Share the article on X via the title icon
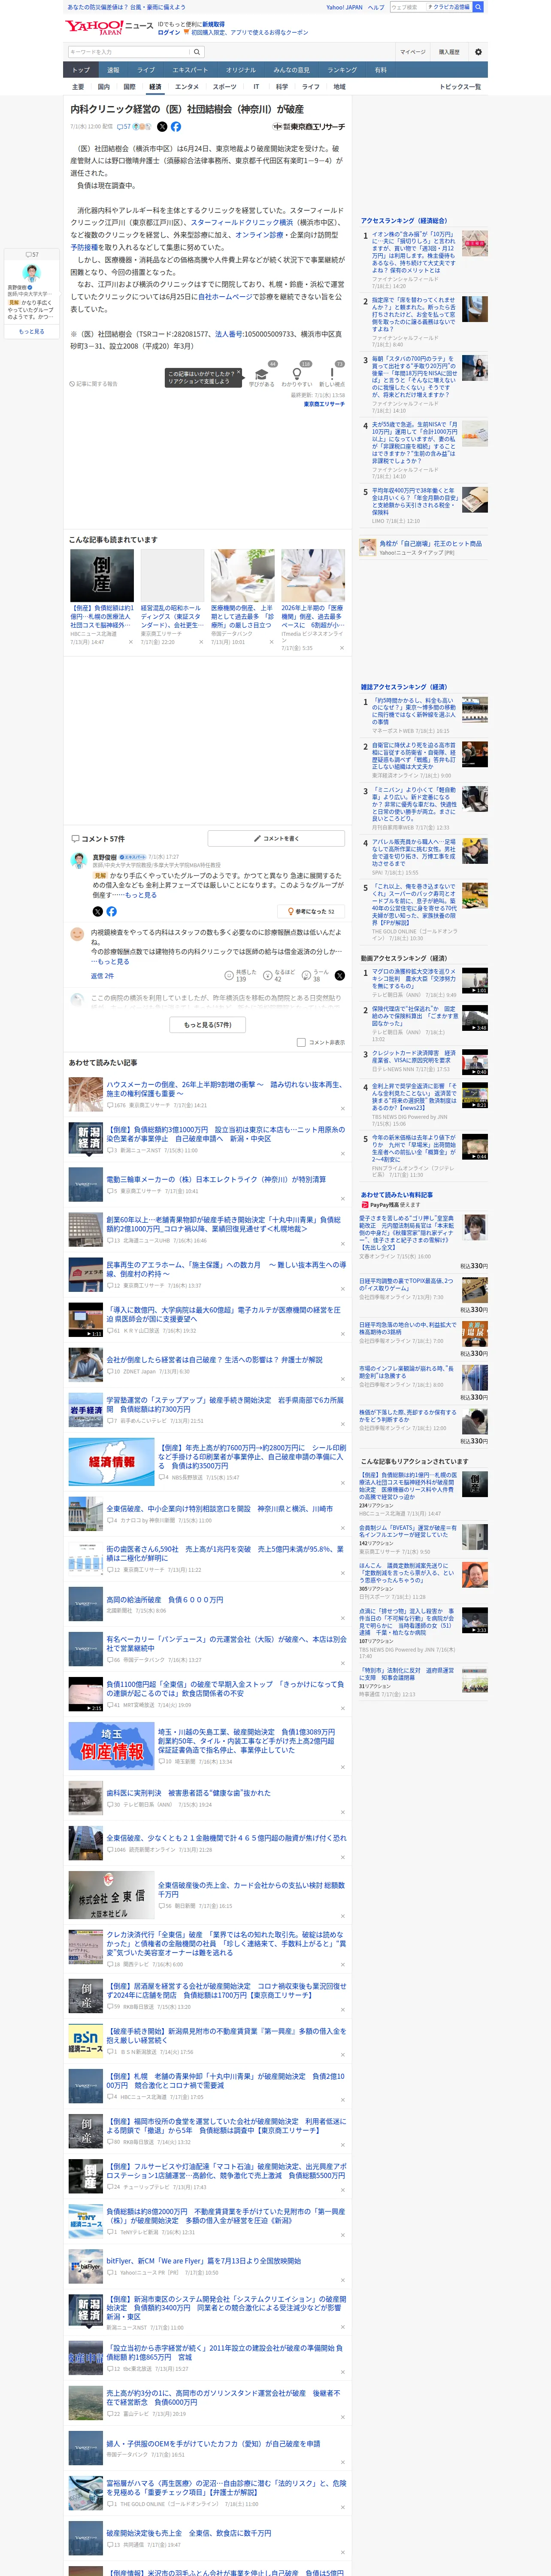The height and width of the screenshot is (2576, 551). [162, 127]
